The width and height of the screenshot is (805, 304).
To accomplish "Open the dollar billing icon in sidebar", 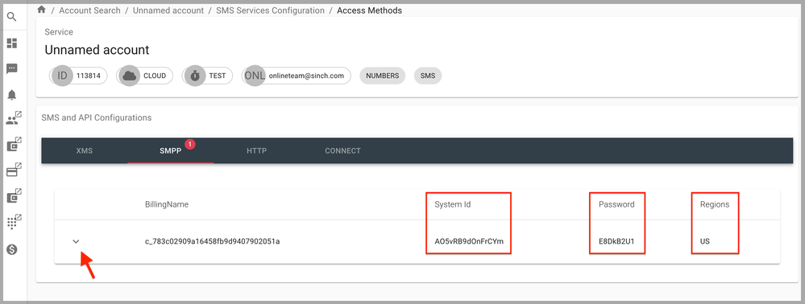I will 12,249.
